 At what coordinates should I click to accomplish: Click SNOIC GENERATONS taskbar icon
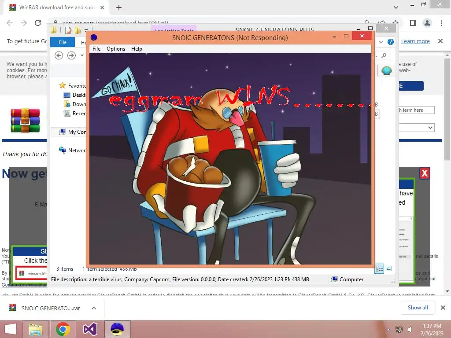[x=117, y=329]
